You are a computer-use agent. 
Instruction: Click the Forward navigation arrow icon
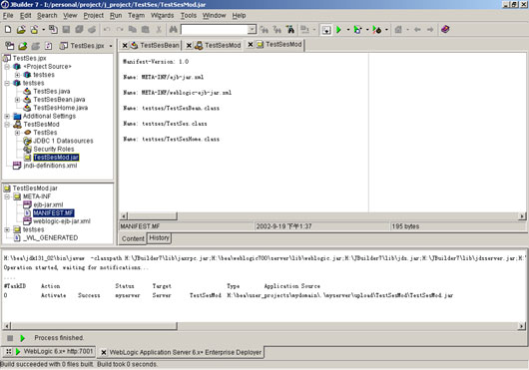(x=430, y=30)
